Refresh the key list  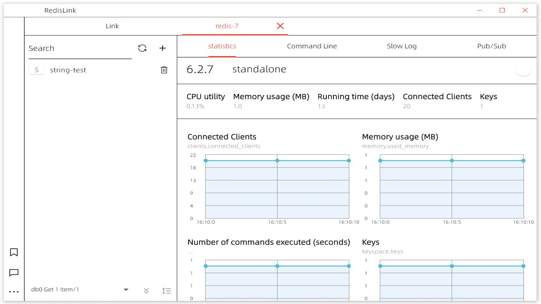142,48
